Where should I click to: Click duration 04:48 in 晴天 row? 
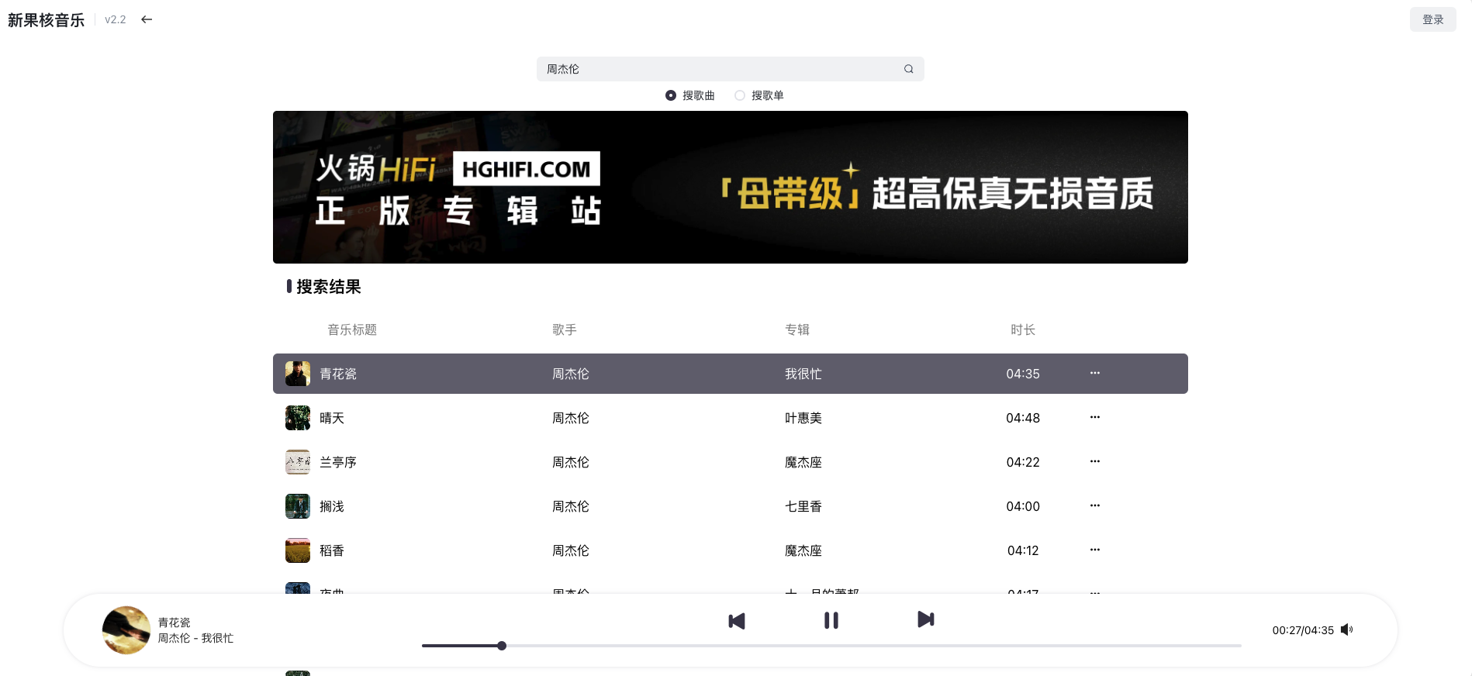click(x=1023, y=418)
